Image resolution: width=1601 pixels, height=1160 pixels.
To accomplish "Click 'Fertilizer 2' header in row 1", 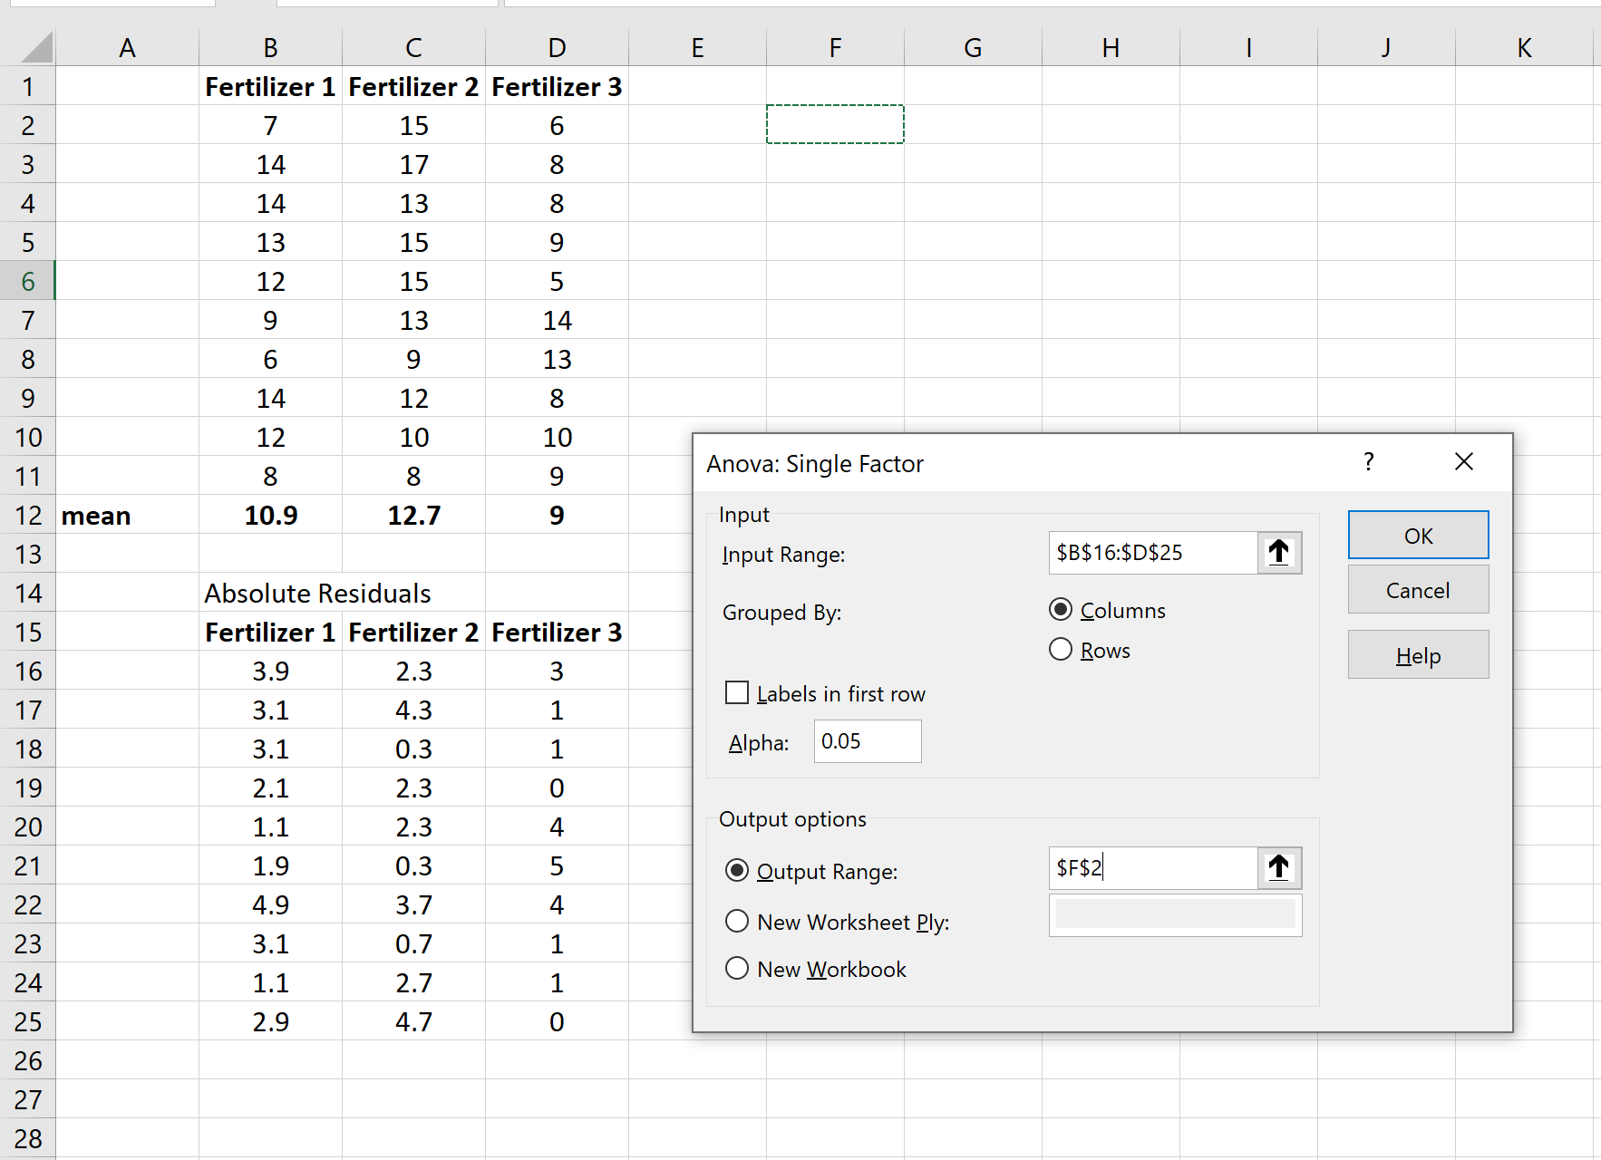I will click(x=413, y=86).
